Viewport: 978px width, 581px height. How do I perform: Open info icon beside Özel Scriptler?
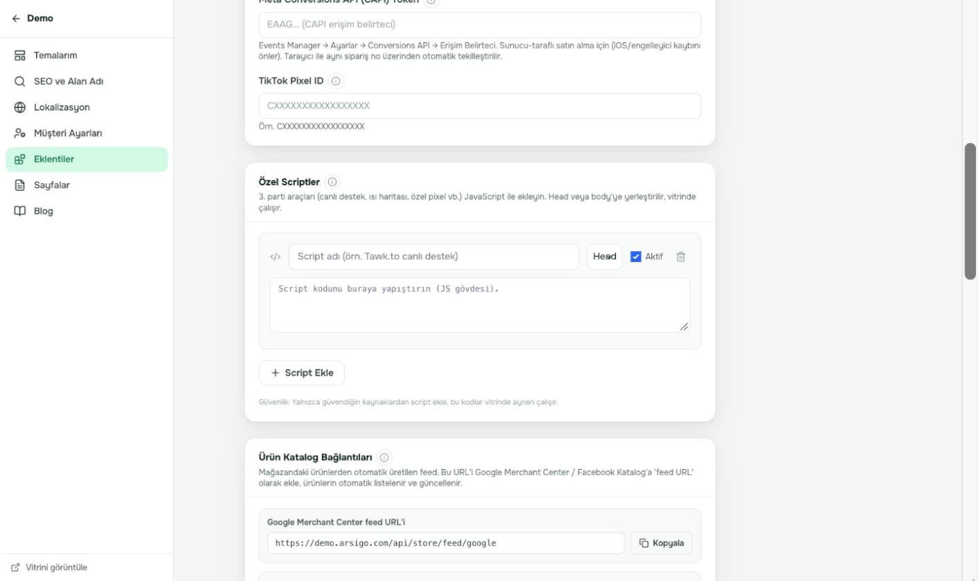tap(332, 182)
